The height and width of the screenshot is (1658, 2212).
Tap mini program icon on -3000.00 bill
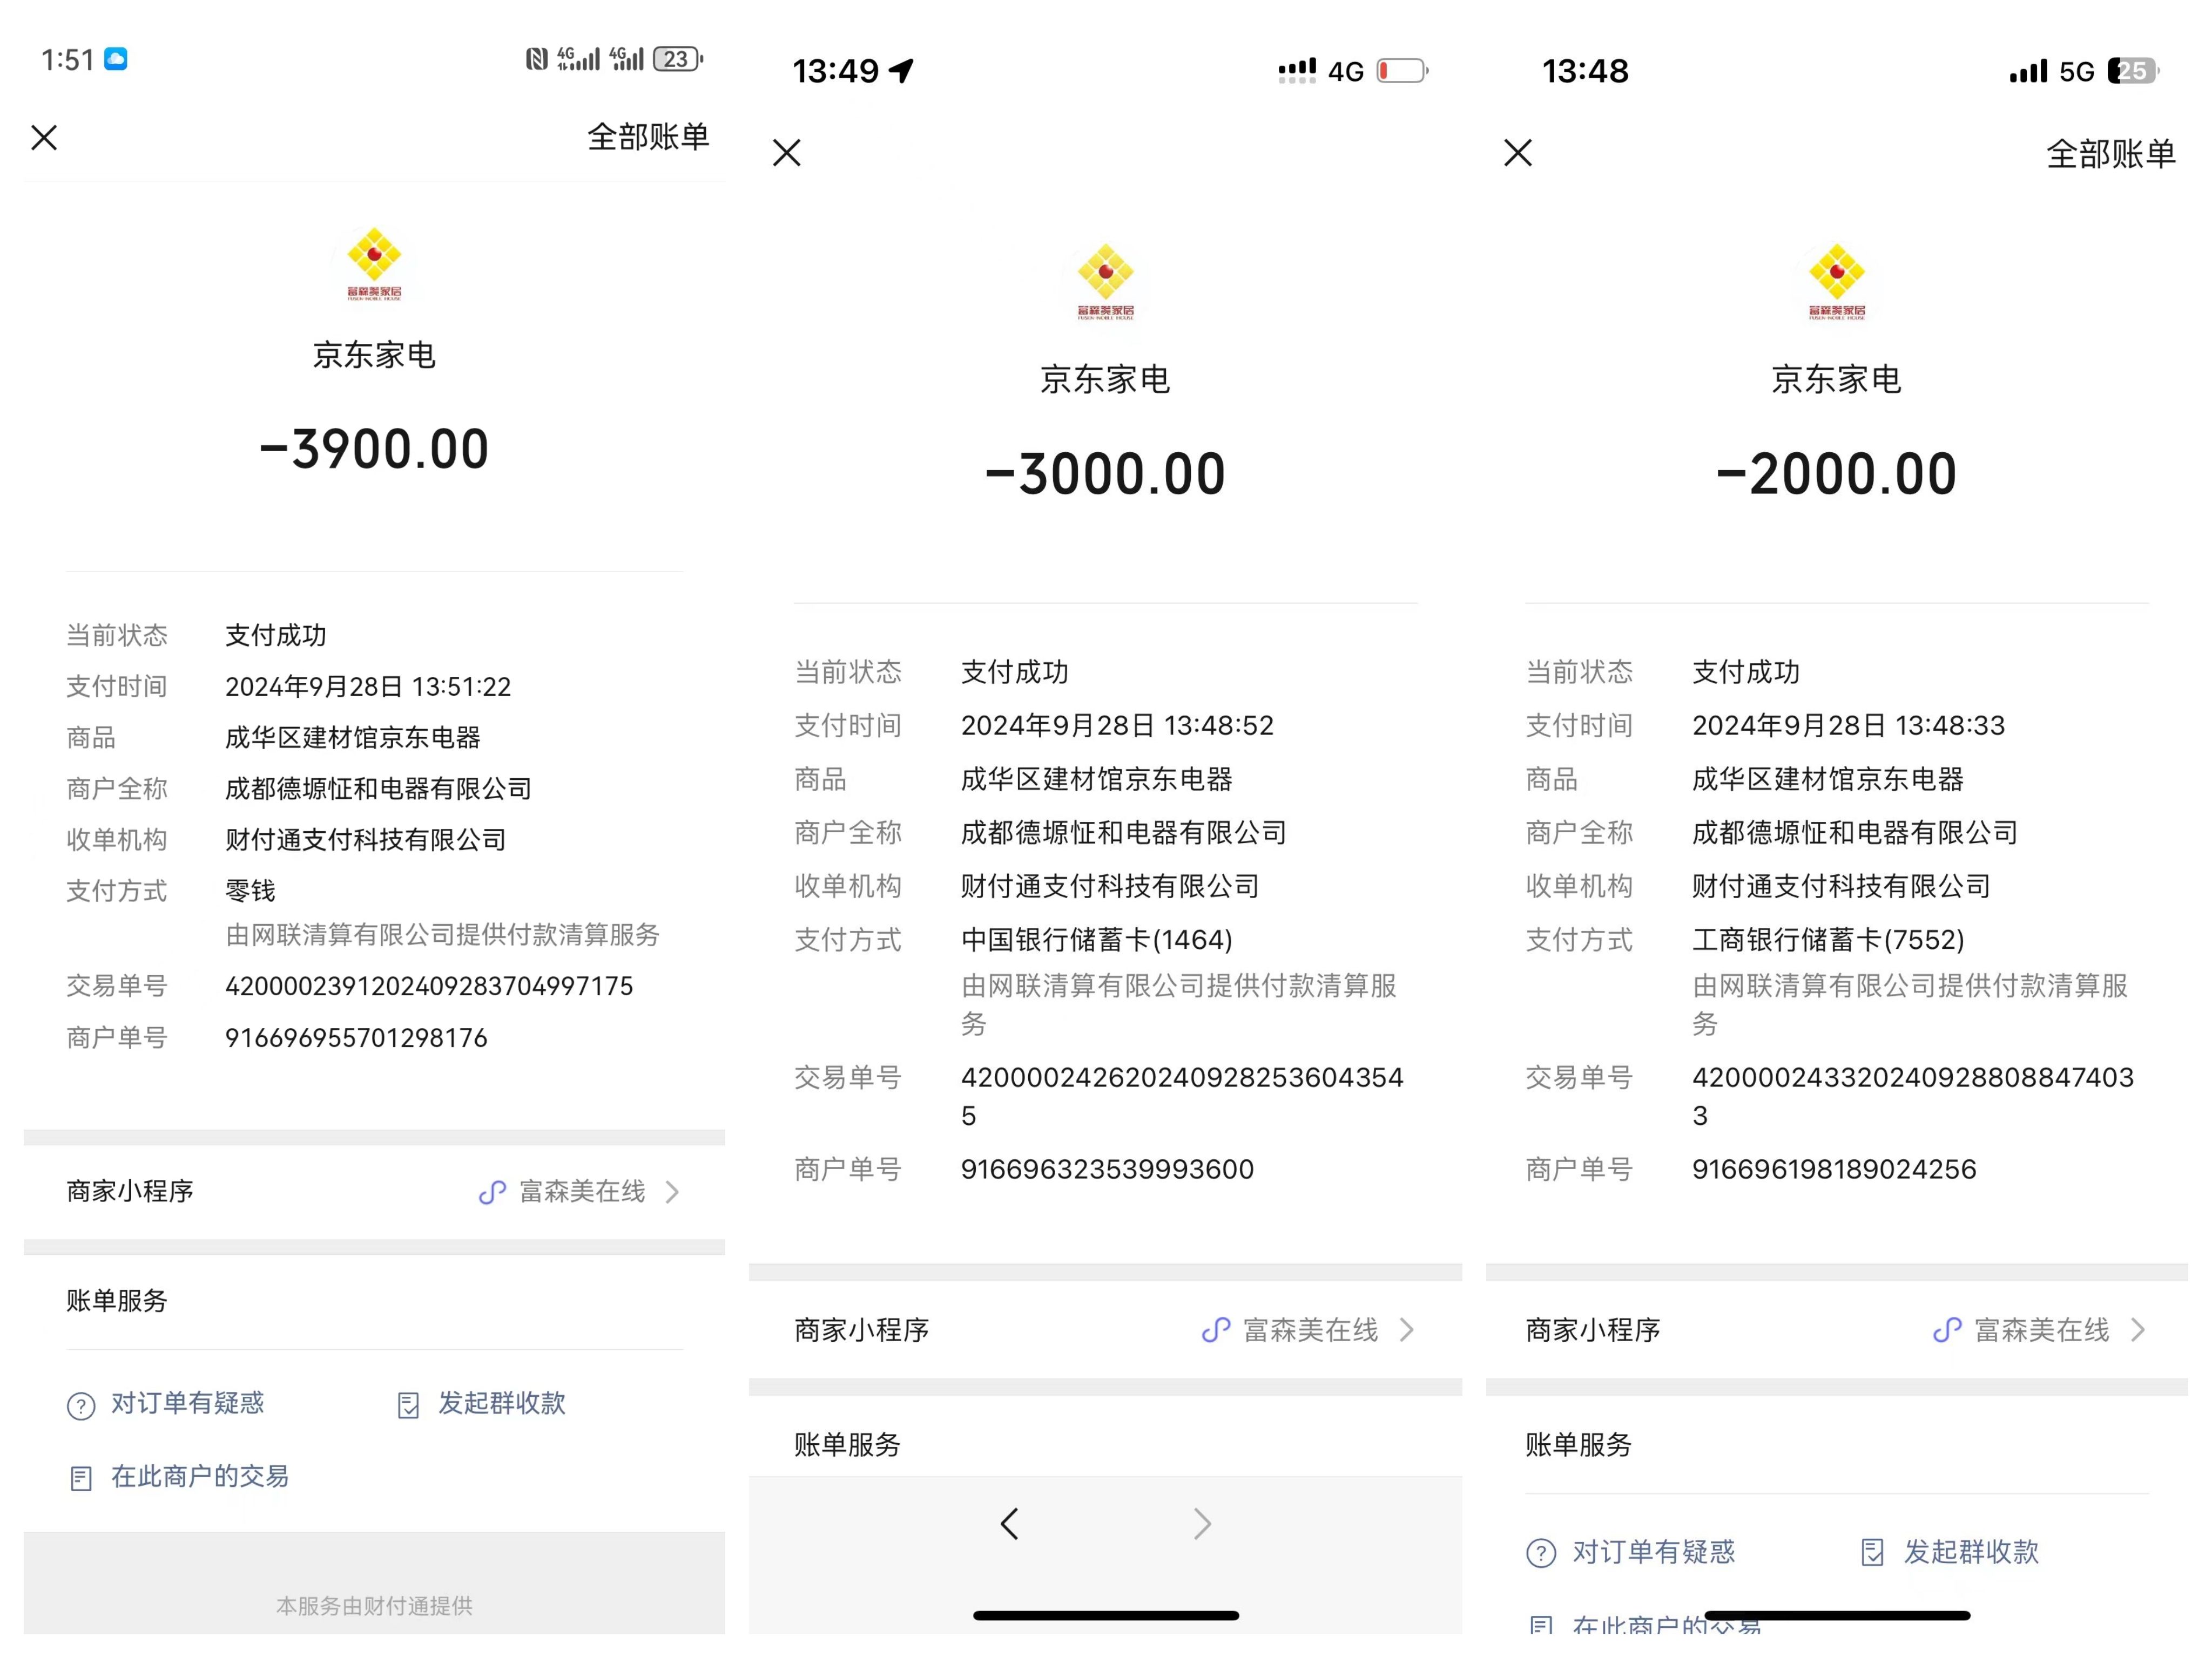pos(1216,1330)
